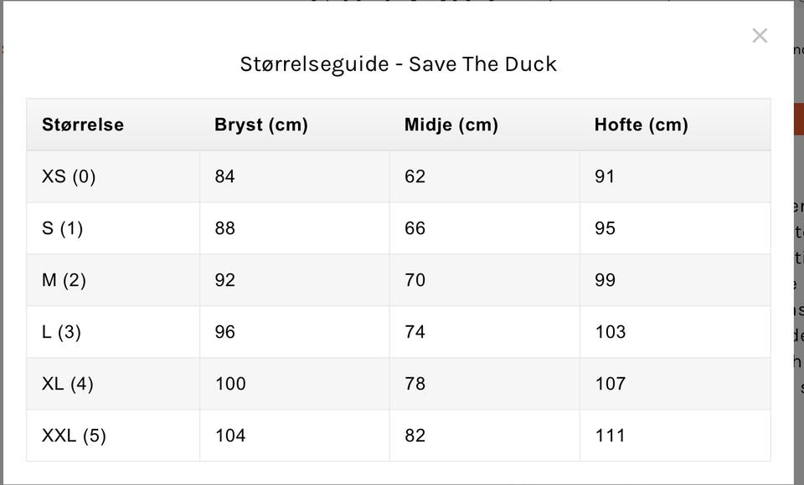The width and height of the screenshot is (804, 485).
Task: Click the Hofte (cm) column header
Action: coord(642,125)
